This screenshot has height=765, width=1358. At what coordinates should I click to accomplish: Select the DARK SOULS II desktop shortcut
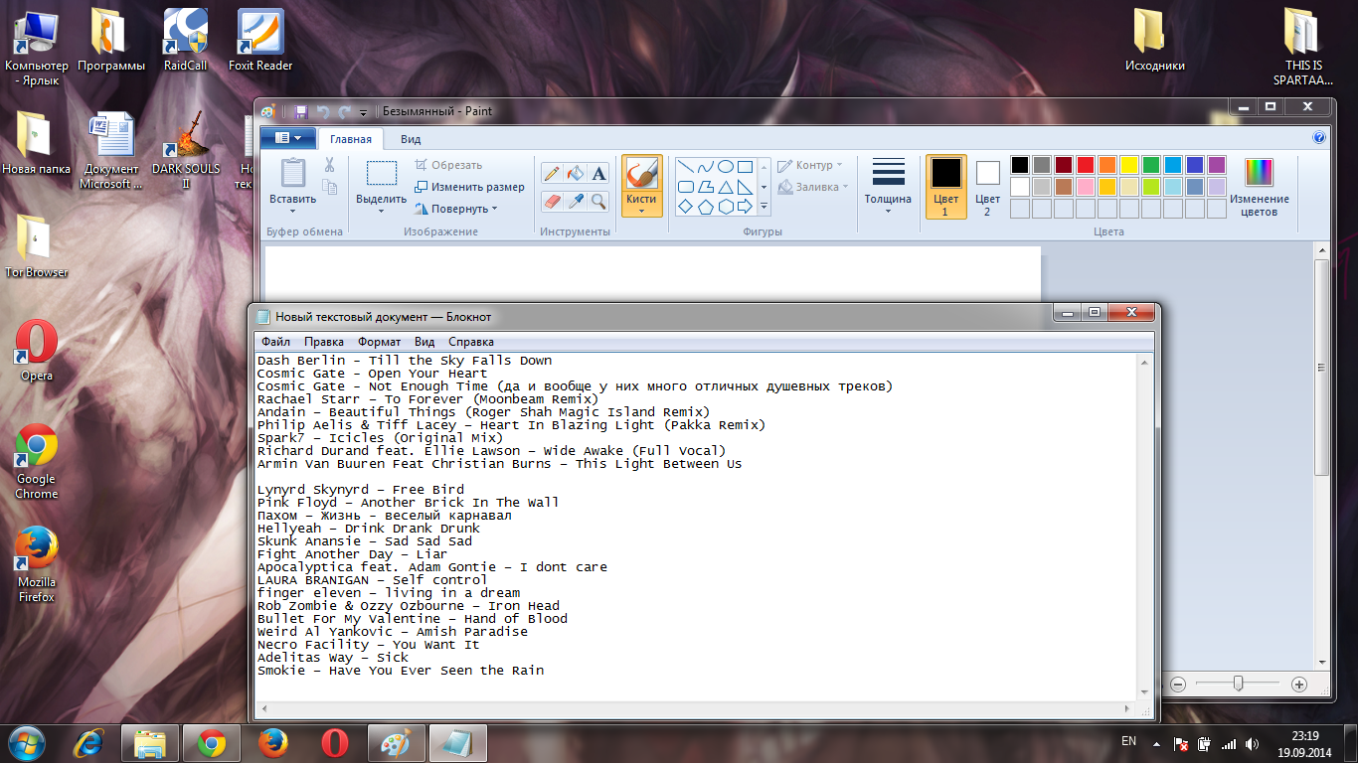tap(186, 149)
